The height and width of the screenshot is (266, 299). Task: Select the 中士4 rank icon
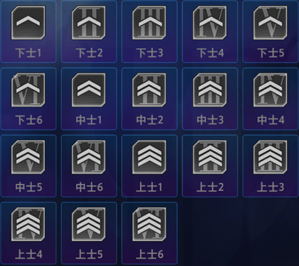tap(270, 90)
